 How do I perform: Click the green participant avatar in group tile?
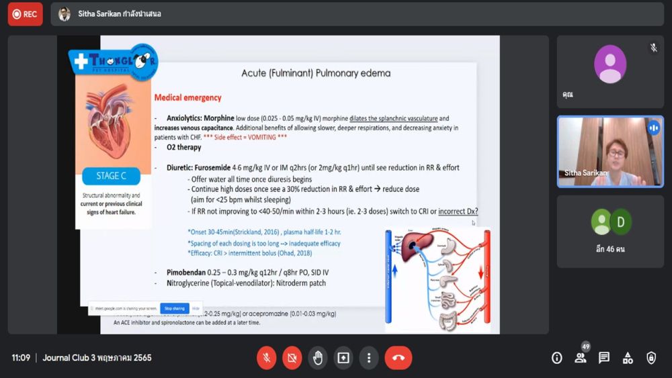pyautogui.click(x=601, y=222)
